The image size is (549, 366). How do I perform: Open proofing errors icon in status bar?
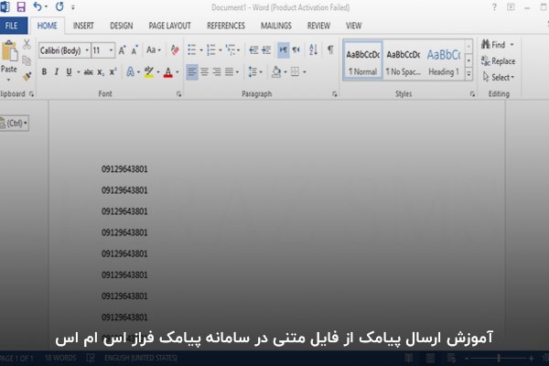pos(91,358)
